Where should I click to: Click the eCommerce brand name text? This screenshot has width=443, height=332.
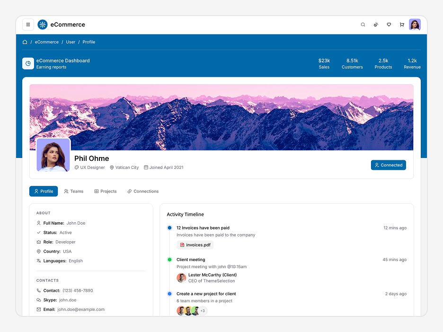pos(68,25)
